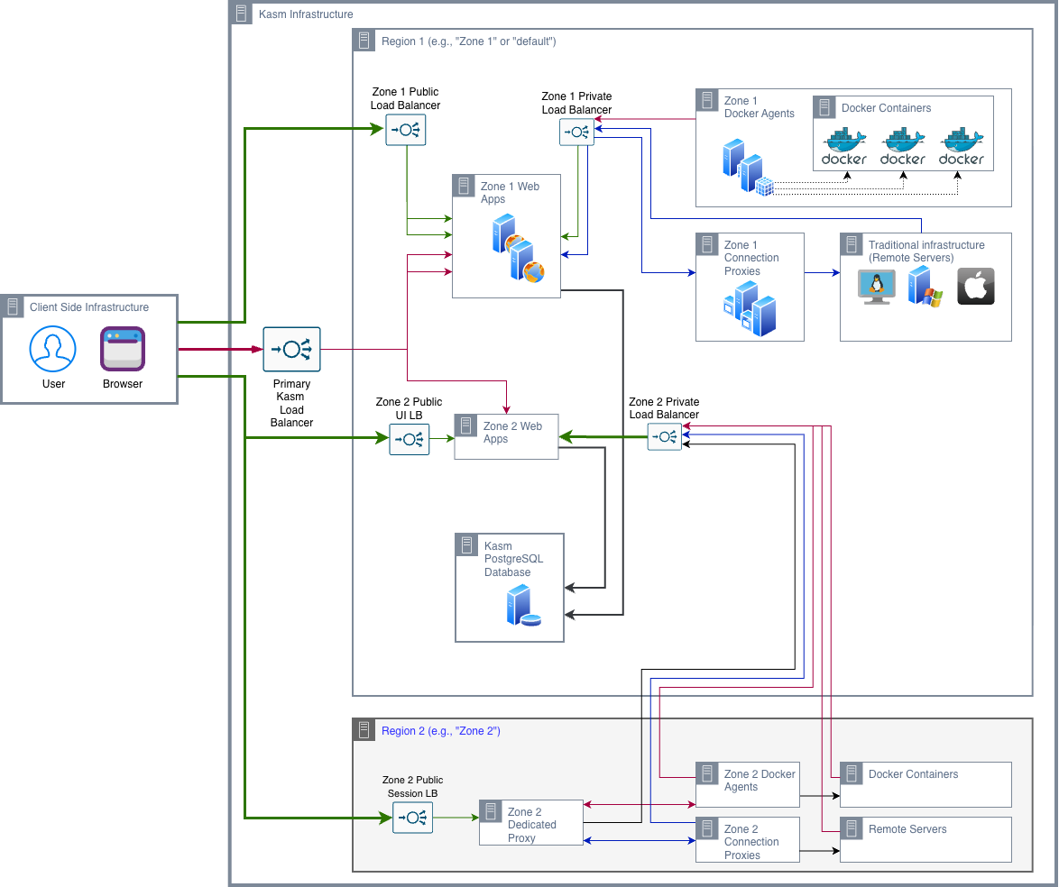The width and height of the screenshot is (1059, 887).
Task: Click the Region 1 container header icon
Action: click(x=364, y=41)
